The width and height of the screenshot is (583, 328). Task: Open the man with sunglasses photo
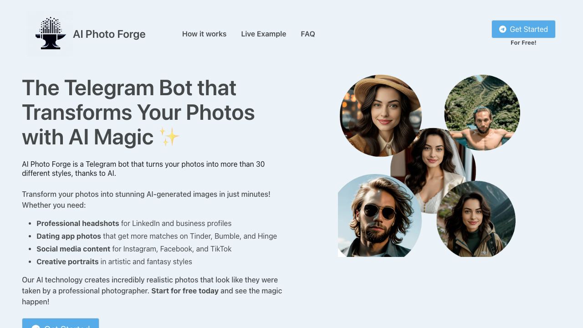coord(380,215)
